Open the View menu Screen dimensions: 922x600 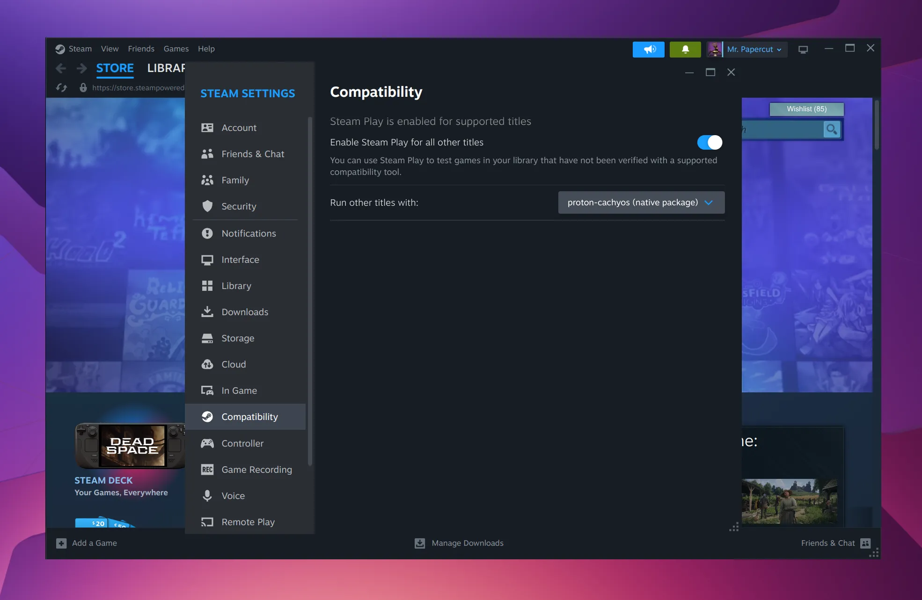tap(110, 49)
